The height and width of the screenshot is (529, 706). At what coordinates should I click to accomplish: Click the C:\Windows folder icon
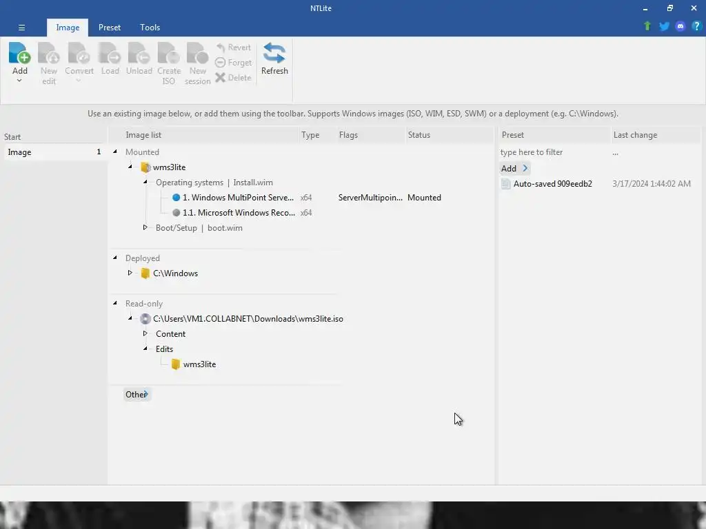145,273
